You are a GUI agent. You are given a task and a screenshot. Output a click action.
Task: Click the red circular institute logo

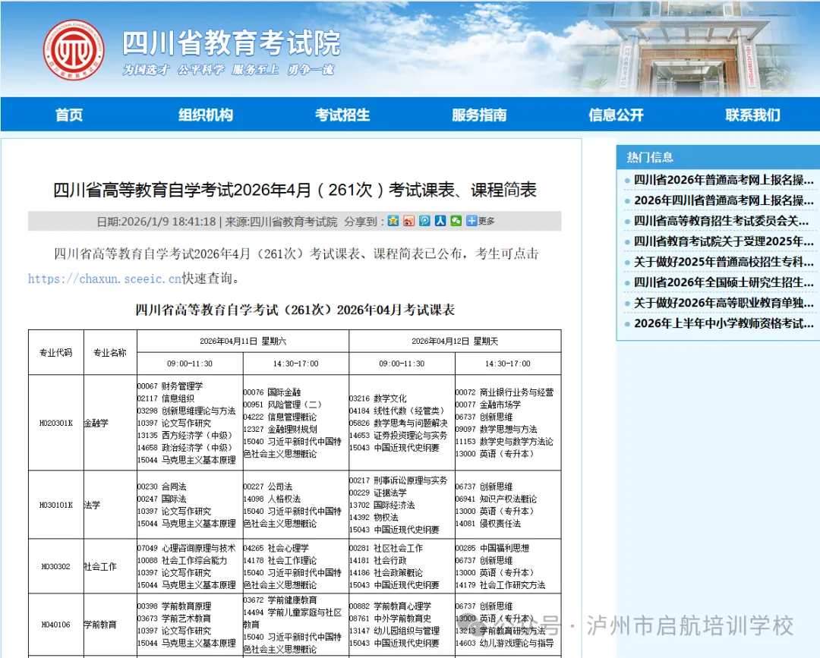click(x=74, y=50)
